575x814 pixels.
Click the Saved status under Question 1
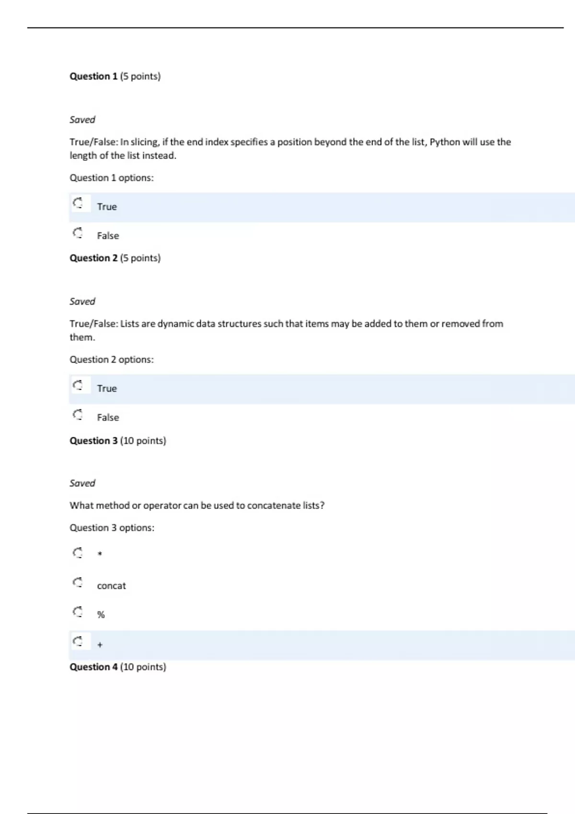point(82,120)
